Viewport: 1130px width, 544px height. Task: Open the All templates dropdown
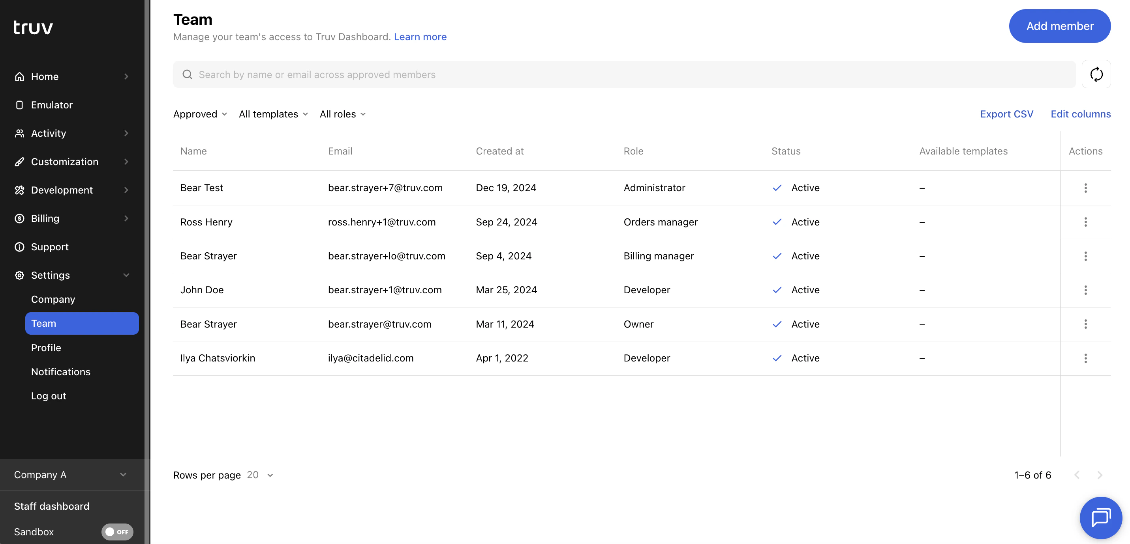(273, 114)
